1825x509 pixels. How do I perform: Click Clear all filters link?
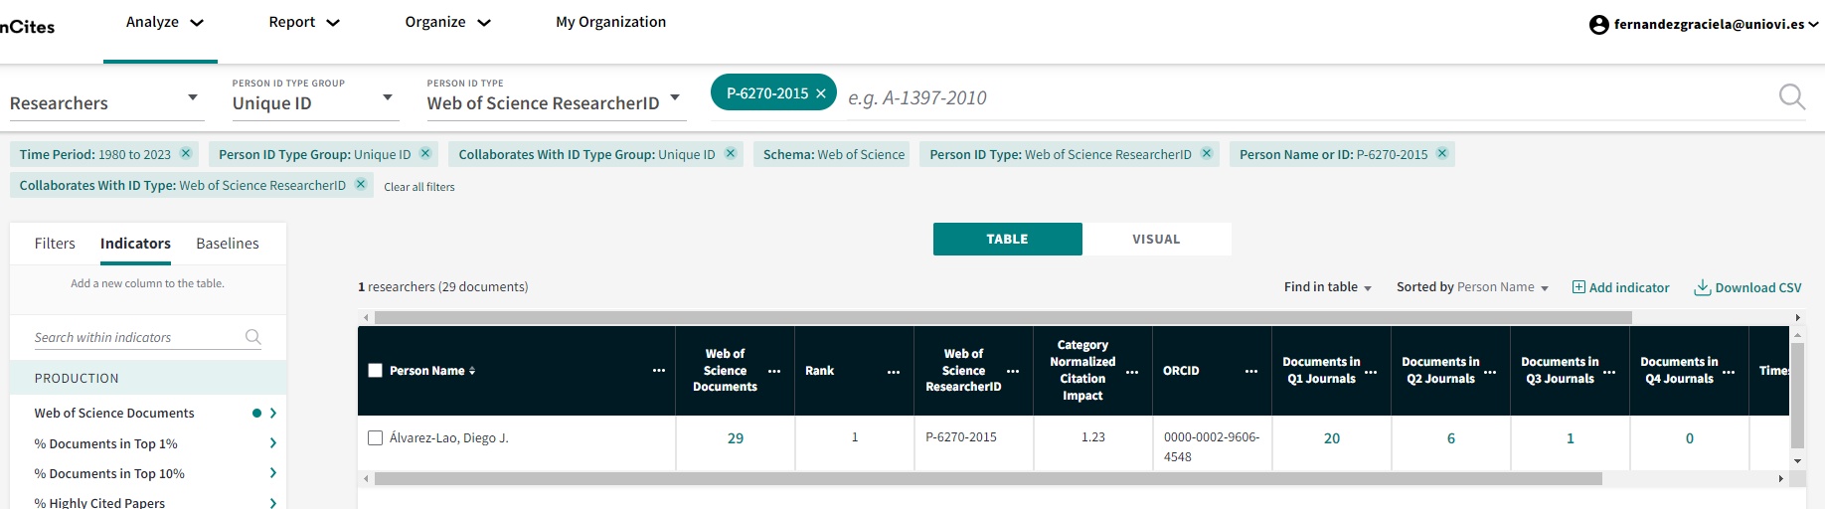click(419, 187)
